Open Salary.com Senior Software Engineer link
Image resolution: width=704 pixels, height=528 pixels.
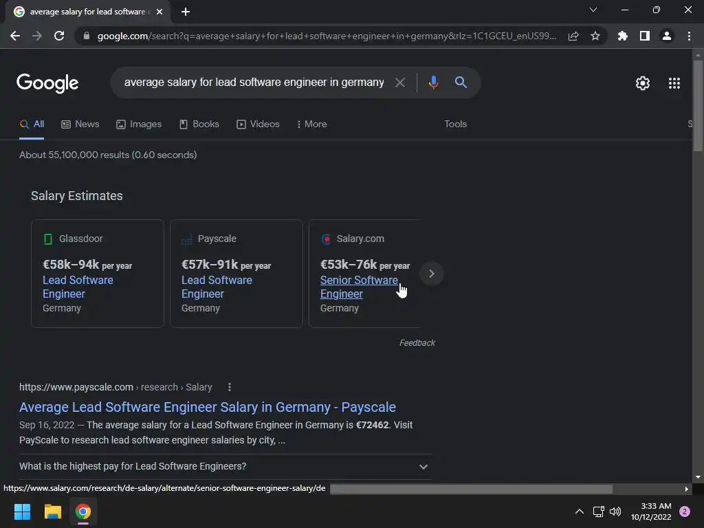(x=359, y=287)
